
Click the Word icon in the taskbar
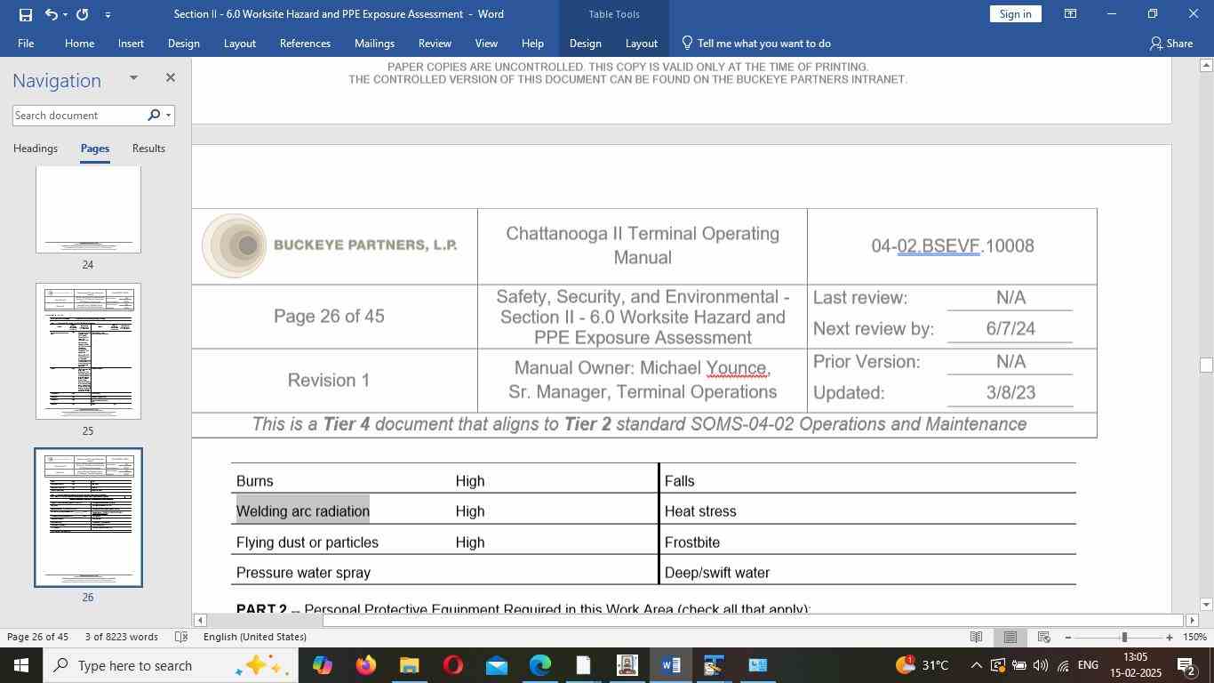point(670,665)
